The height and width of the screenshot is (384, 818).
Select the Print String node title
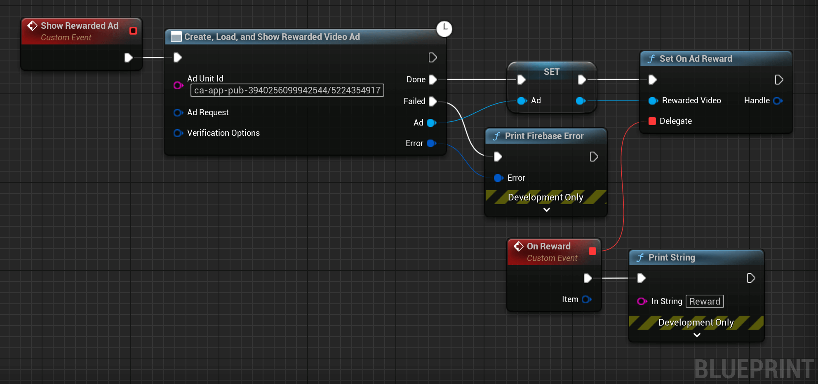(672, 258)
